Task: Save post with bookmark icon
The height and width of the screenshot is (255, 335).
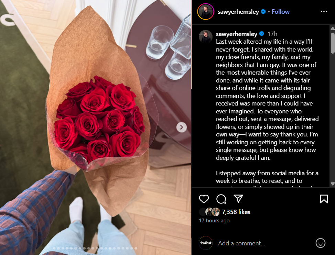Action: point(324,199)
